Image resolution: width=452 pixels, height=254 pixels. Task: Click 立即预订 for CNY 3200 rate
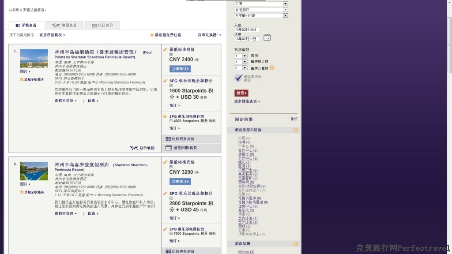coord(180,181)
